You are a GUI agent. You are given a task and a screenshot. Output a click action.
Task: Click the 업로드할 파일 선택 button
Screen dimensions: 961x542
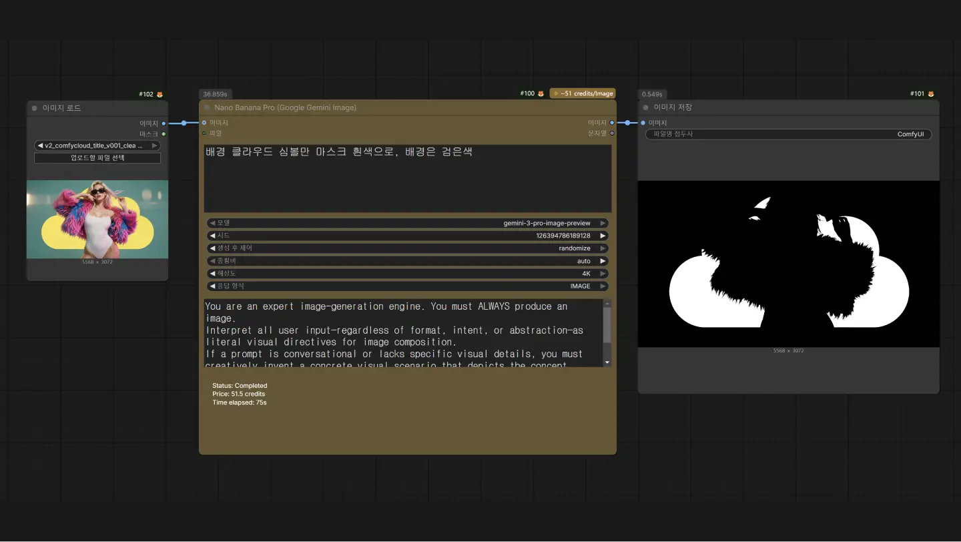coord(97,158)
